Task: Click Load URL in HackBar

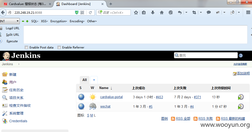Action: click(x=12, y=28)
